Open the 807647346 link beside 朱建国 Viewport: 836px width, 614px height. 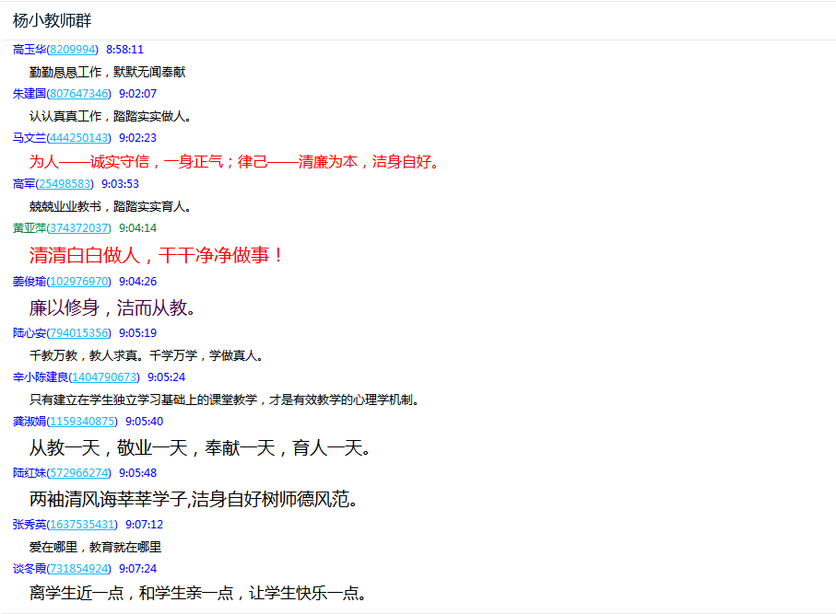pos(78,94)
